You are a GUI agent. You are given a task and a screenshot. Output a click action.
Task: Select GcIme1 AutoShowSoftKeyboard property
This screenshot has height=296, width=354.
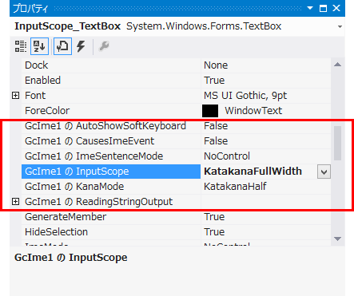[x=105, y=126]
